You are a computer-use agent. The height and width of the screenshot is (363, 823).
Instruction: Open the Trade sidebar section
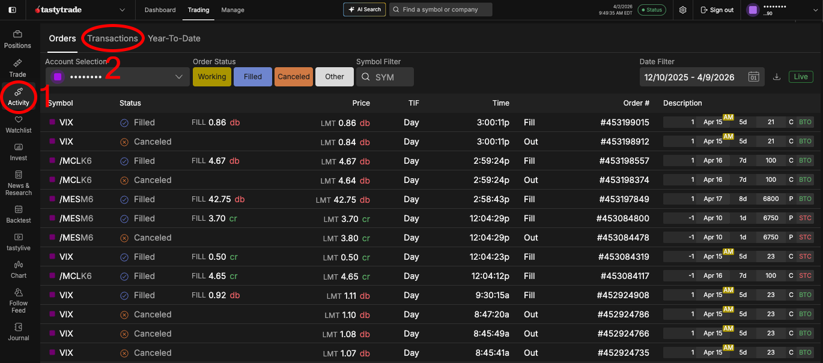(17, 68)
